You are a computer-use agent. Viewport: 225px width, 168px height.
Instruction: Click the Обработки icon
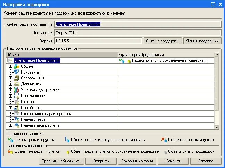[17, 108]
